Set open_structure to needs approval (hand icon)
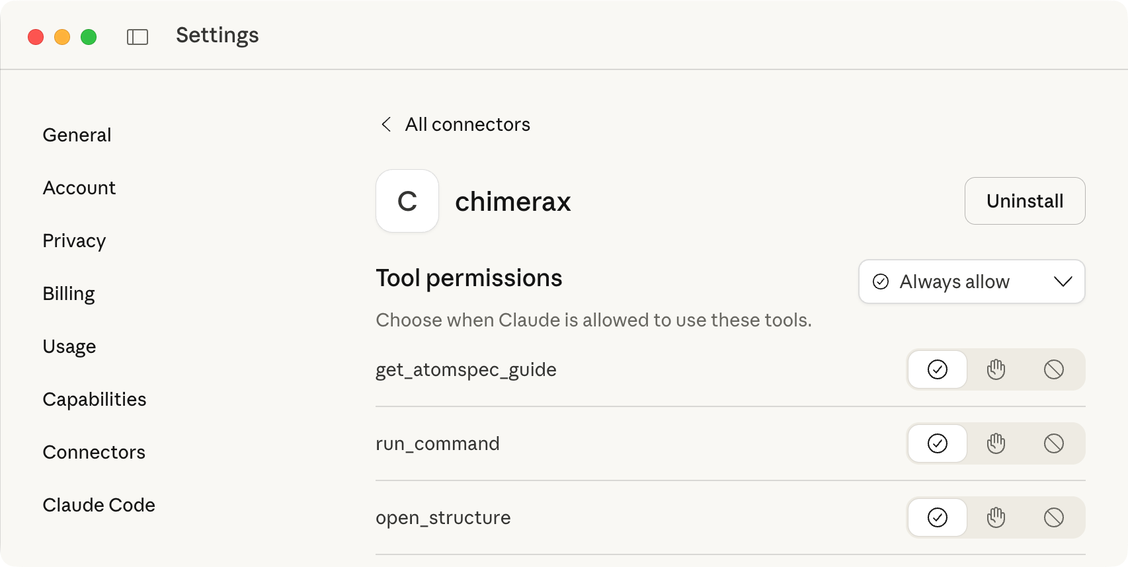 (x=996, y=517)
